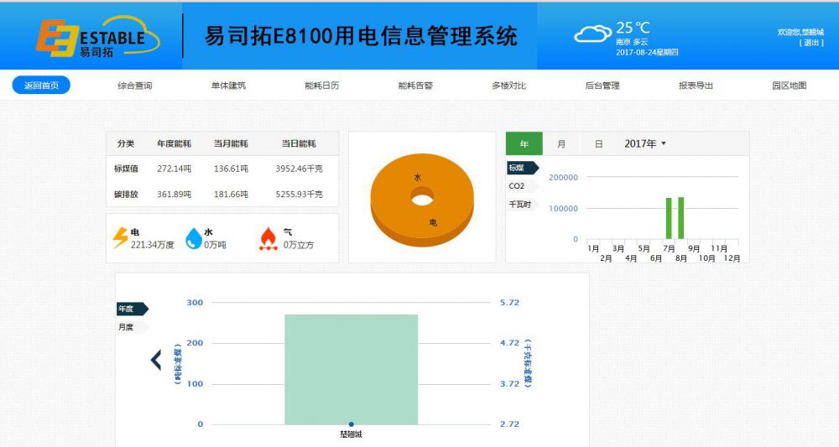Click the 楚翘城 data point marker
Screen dimensions: 839x447
[351, 424]
